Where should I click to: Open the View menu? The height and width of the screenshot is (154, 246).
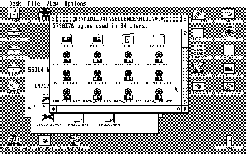click(x=52, y=3)
